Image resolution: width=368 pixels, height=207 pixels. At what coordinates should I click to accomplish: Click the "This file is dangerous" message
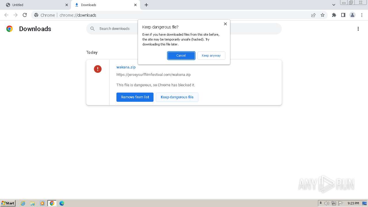(x=156, y=85)
